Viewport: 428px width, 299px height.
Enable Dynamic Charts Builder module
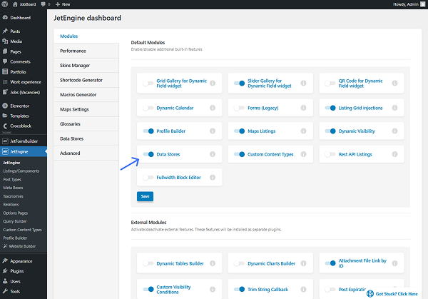tap(240, 263)
